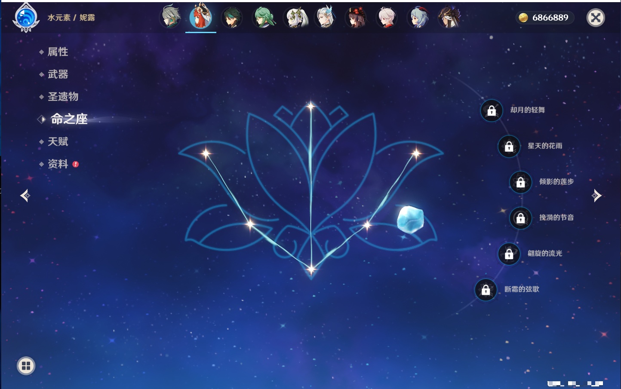Click the Mora coin icon
Viewport: 621px width, 389px height.
point(523,18)
